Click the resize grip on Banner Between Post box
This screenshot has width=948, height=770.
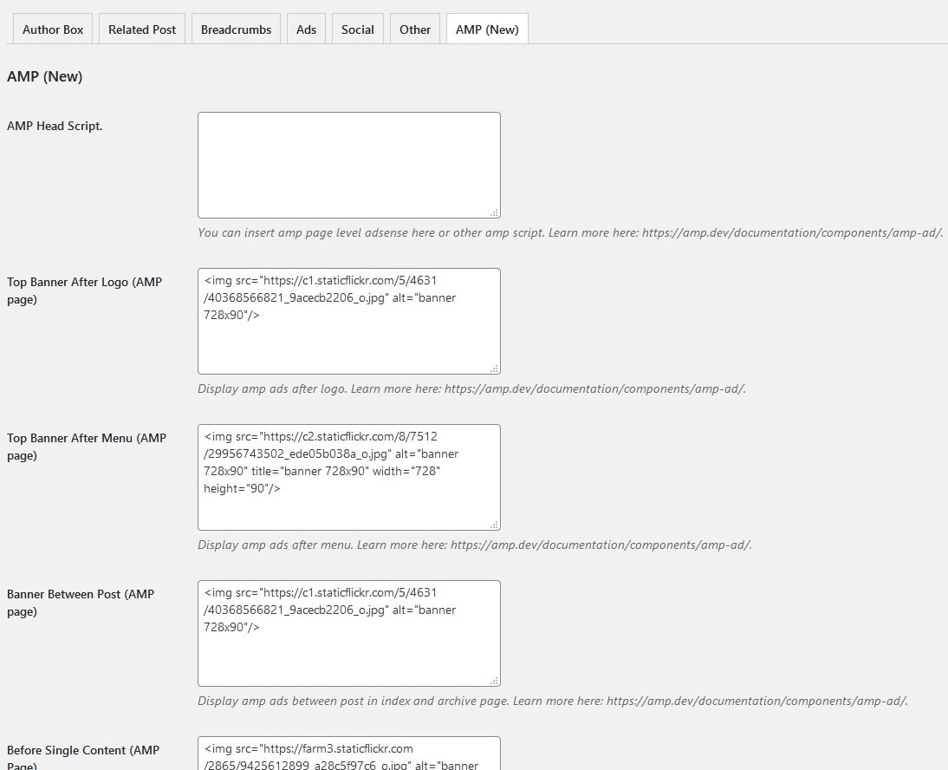pos(496,681)
